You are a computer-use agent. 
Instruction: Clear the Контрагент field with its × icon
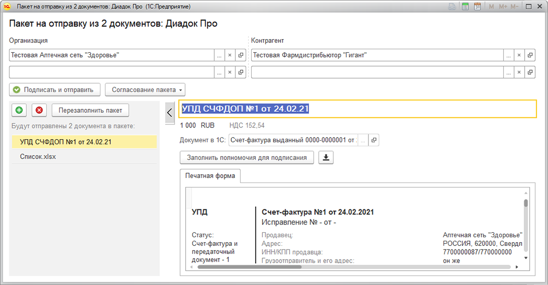[x=519, y=55]
